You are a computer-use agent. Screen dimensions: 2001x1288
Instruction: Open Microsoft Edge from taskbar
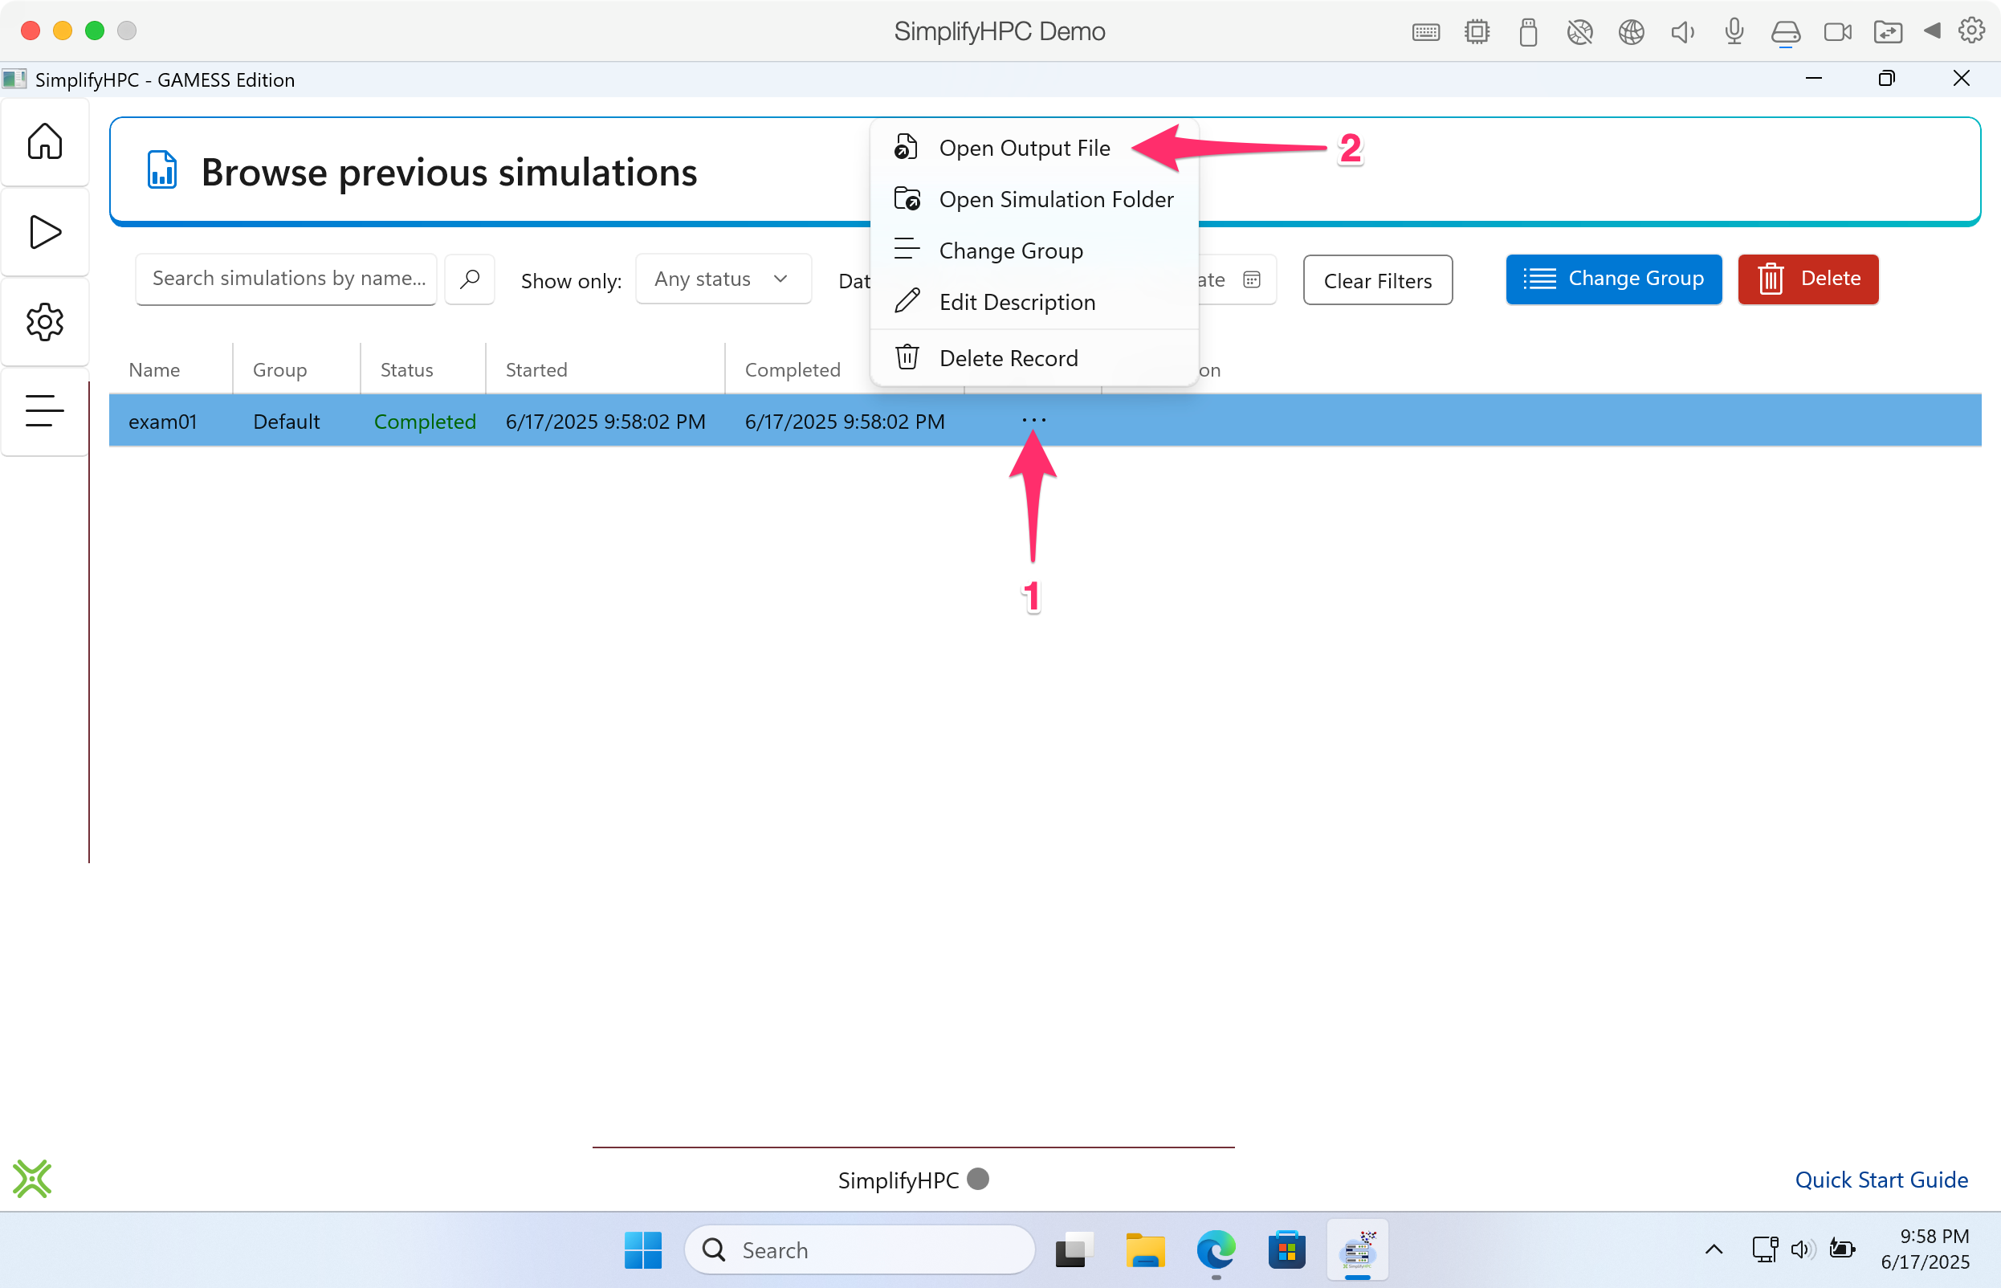pyautogui.click(x=1215, y=1249)
